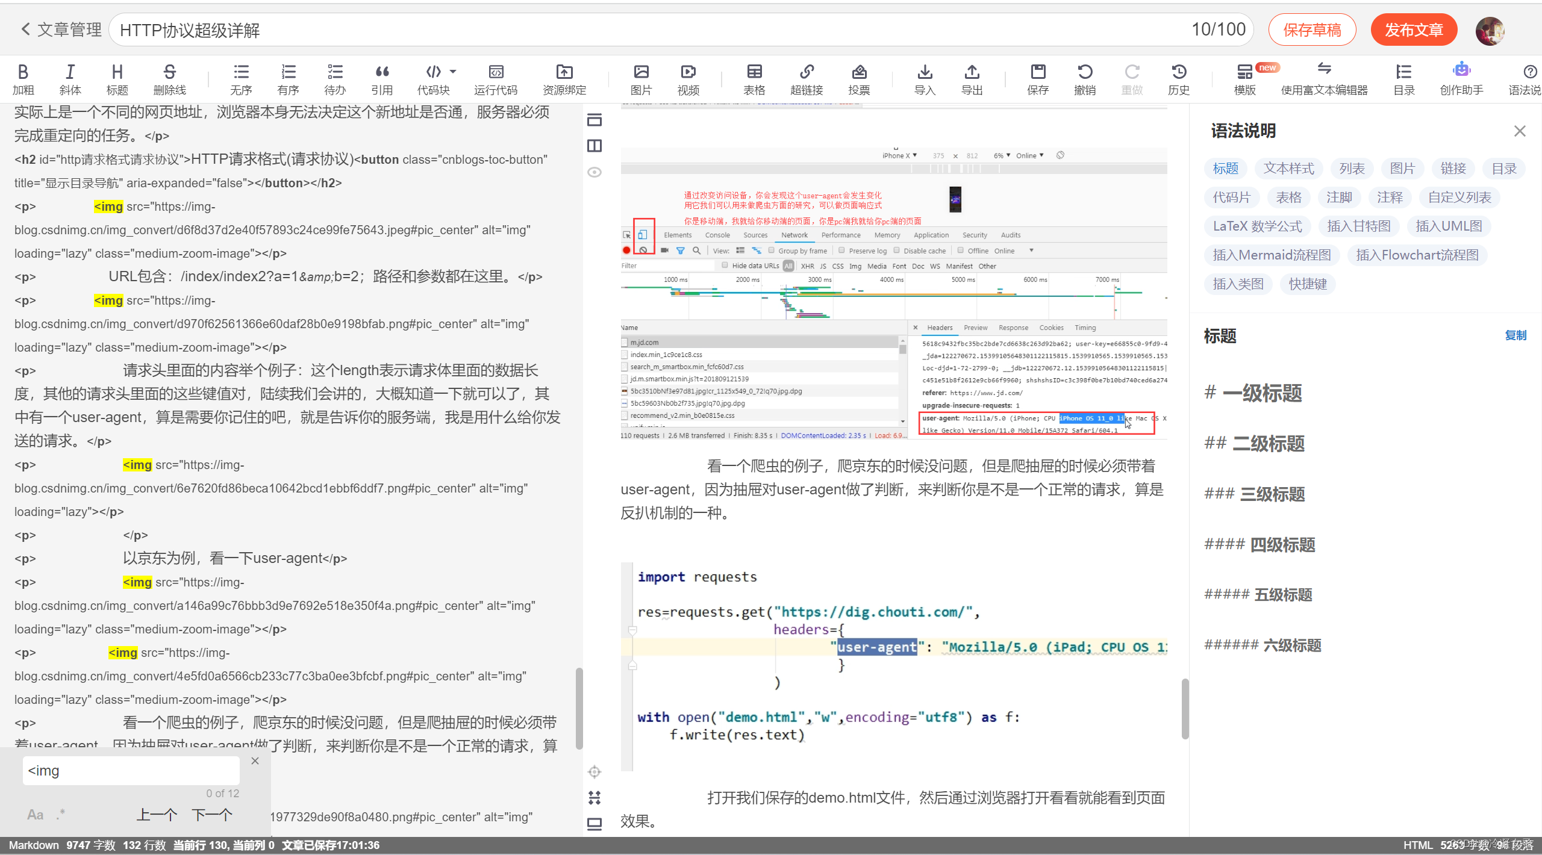This screenshot has width=1542, height=855.
Task: Apply strikethrough using 删除线 icon
Action: coord(169,78)
